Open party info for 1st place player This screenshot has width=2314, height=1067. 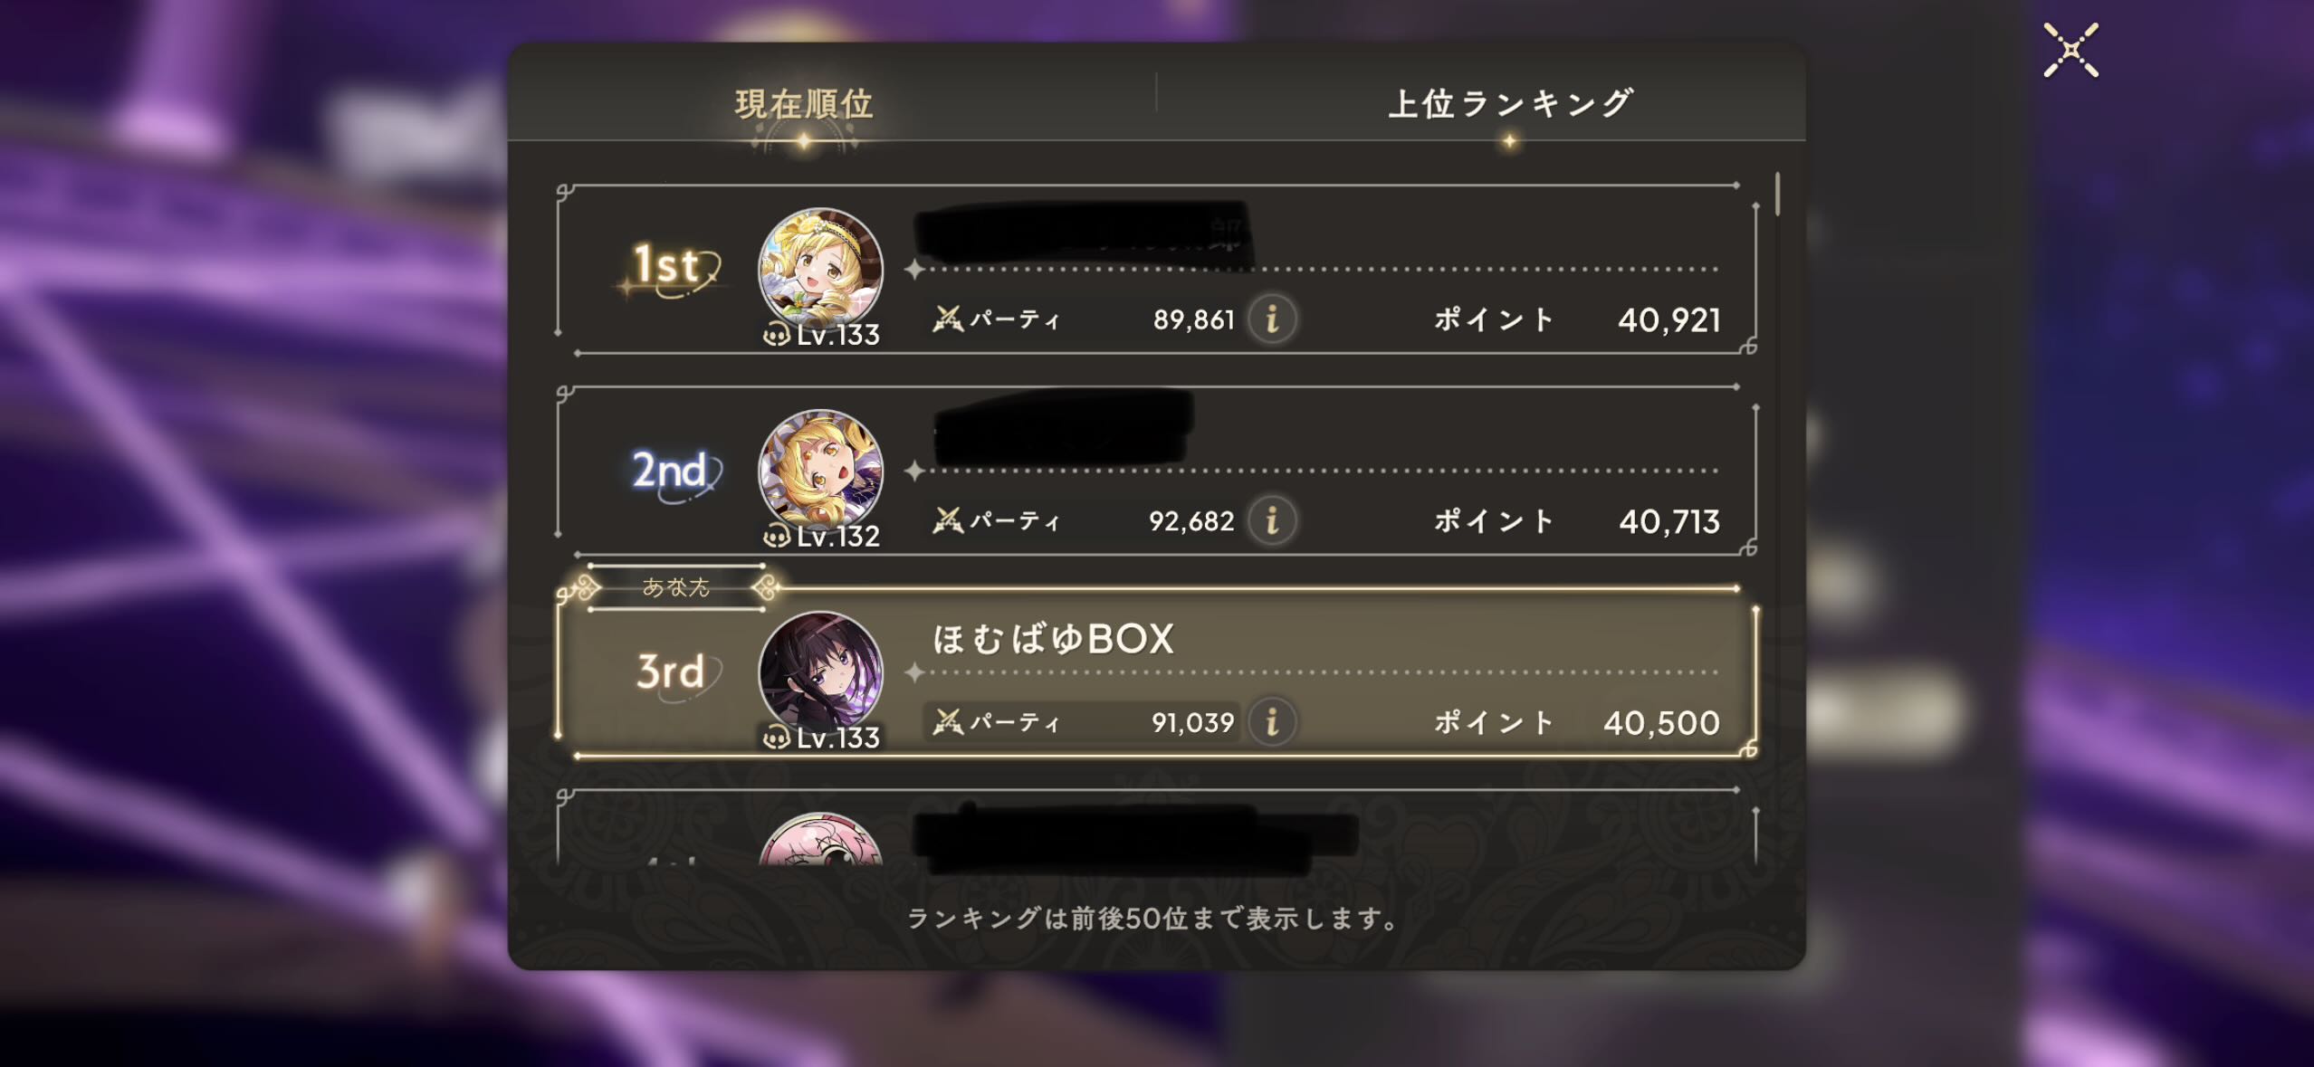1272,319
